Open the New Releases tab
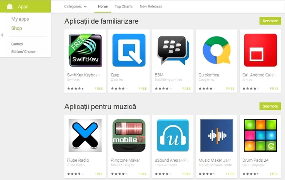This screenshot has height=180, width=285. (x=151, y=6)
